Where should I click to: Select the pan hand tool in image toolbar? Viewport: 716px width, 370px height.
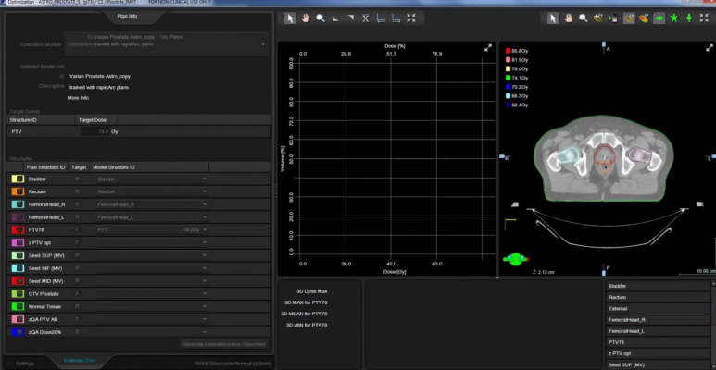click(x=568, y=18)
